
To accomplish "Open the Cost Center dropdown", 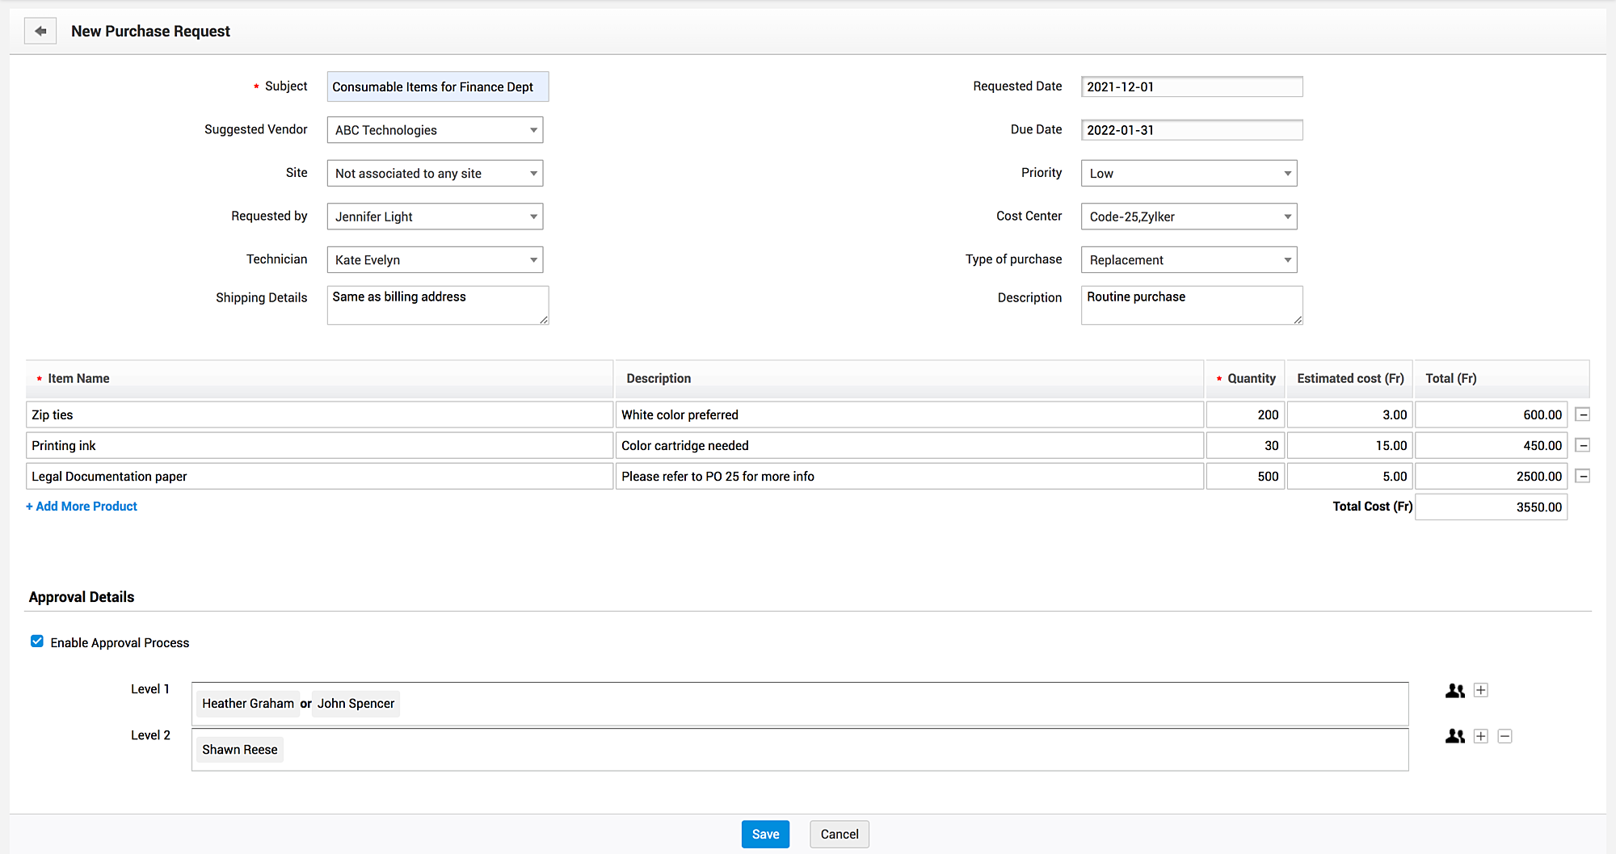I will click(1189, 217).
